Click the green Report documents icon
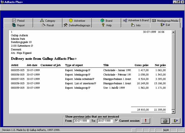185x133 pixels. (14, 25)
